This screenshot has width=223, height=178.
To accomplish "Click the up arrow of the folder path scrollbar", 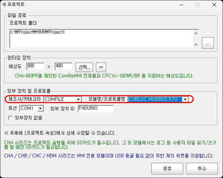I will 196,32.
